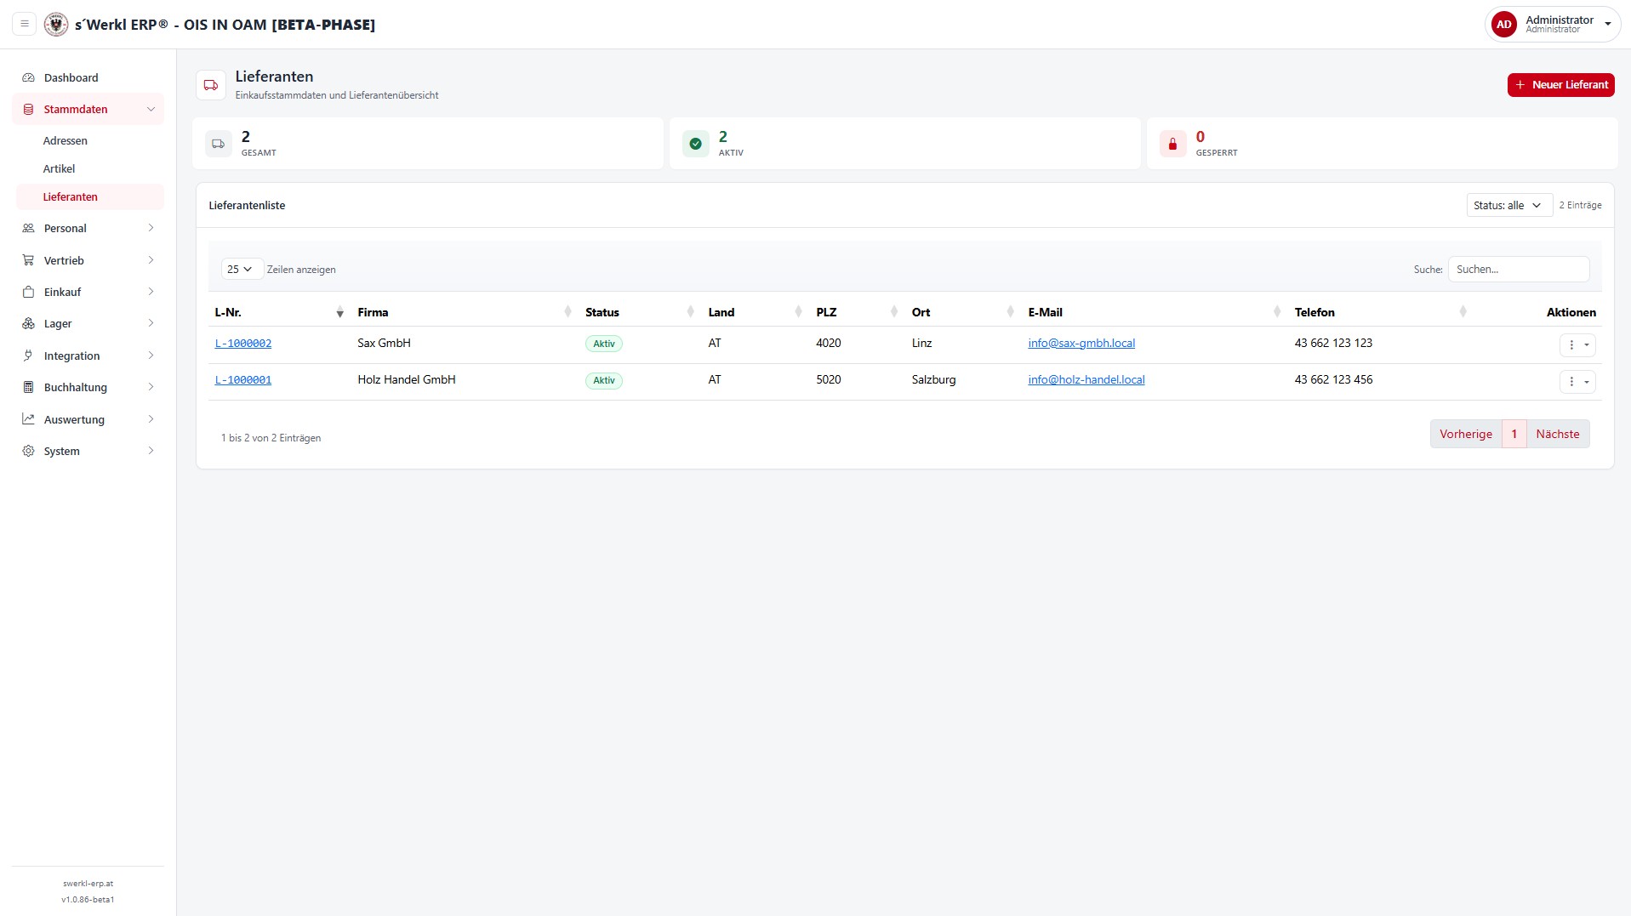Expand the Personal sidebar section
Viewport: 1631px width, 916px height.
click(88, 228)
